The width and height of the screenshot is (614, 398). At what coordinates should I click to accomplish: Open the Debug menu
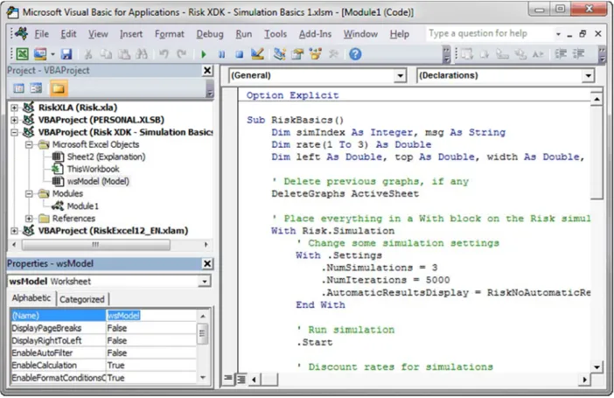tap(210, 34)
